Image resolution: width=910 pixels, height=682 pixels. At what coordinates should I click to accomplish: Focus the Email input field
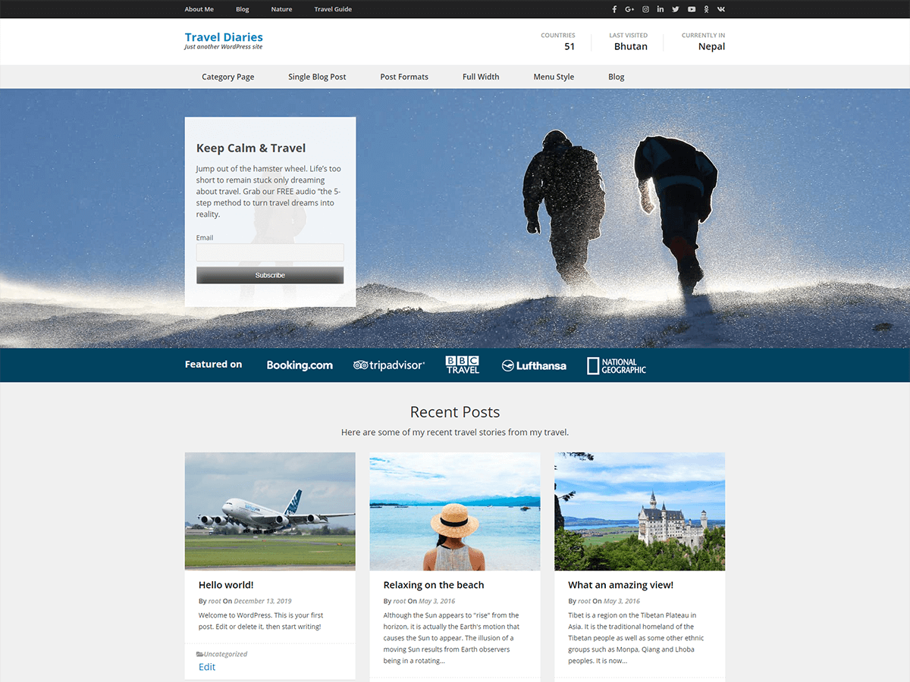click(270, 253)
